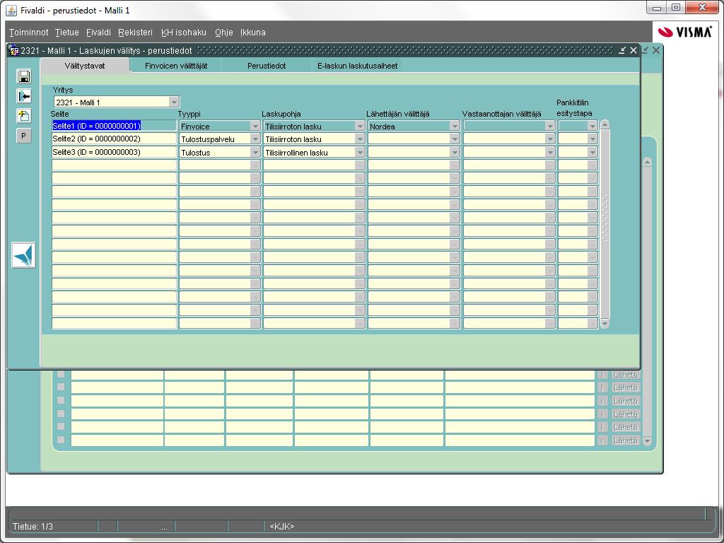Open the Yritys company dropdown
This screenshot has height=543, width=724.
(174, 102)
